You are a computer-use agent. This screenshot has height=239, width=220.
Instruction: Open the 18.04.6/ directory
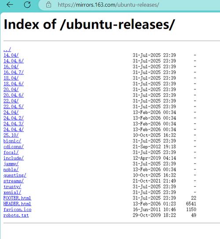pyautogui.click(x=14, y=84)
